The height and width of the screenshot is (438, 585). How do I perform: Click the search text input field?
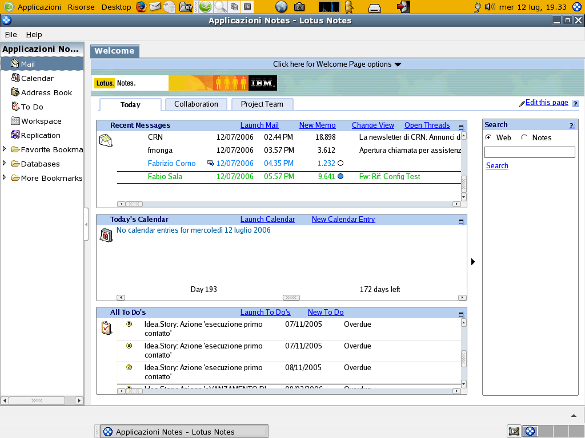coord(530,152)
